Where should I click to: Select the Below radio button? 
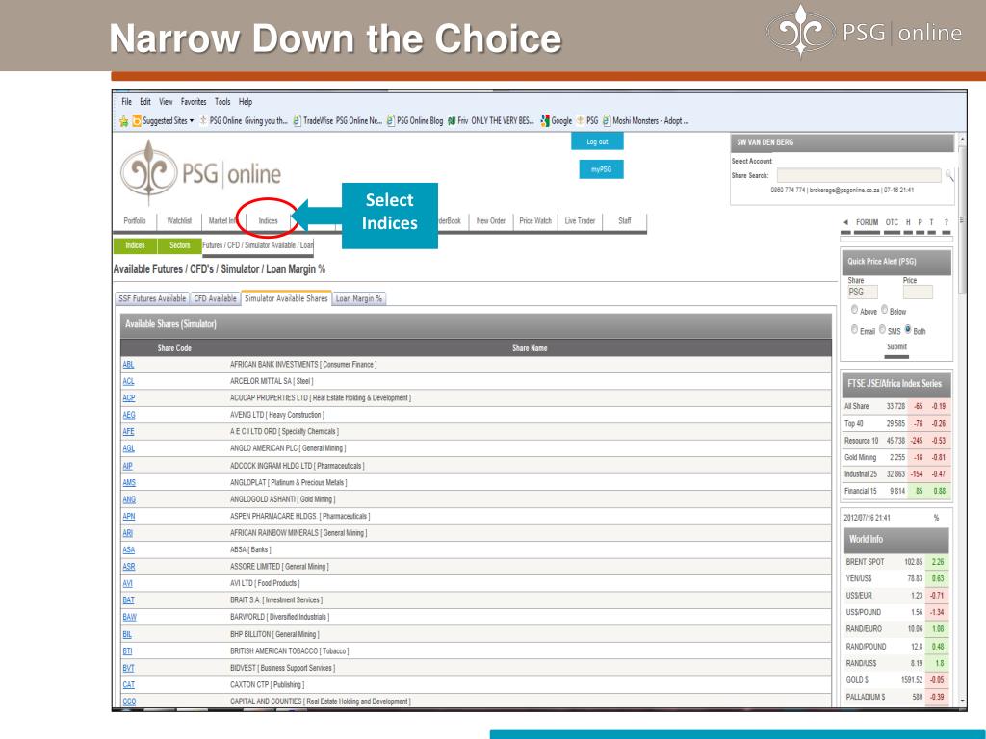click(884, 310)
